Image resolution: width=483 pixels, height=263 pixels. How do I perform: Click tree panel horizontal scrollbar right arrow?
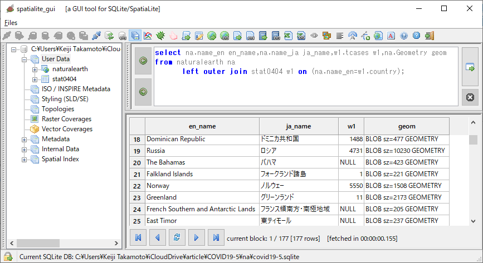(116, 244)
